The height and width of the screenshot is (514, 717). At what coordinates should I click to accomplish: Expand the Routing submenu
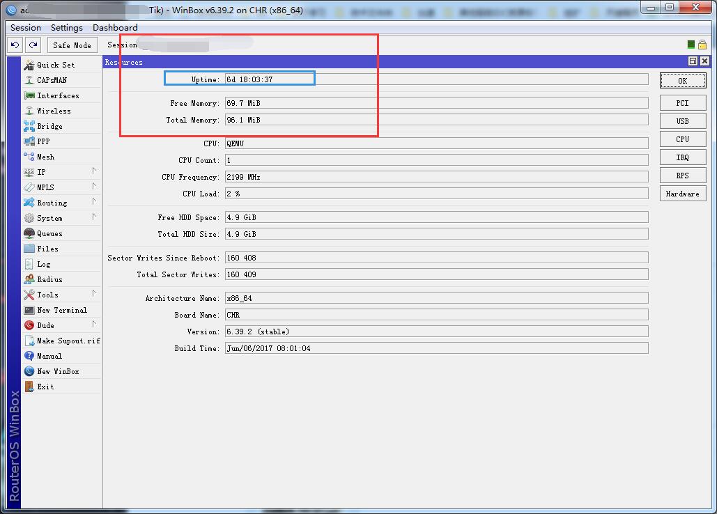point(94,201)
